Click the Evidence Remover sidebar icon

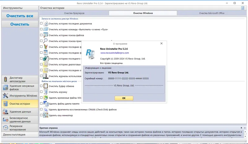tap(5, 112)
